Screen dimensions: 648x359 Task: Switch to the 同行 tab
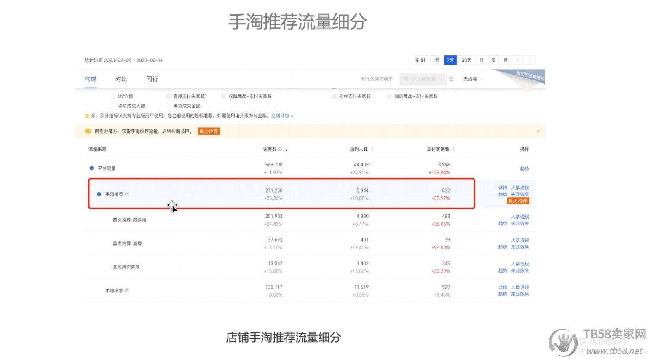pyautogui.click(x=152, y=79)
